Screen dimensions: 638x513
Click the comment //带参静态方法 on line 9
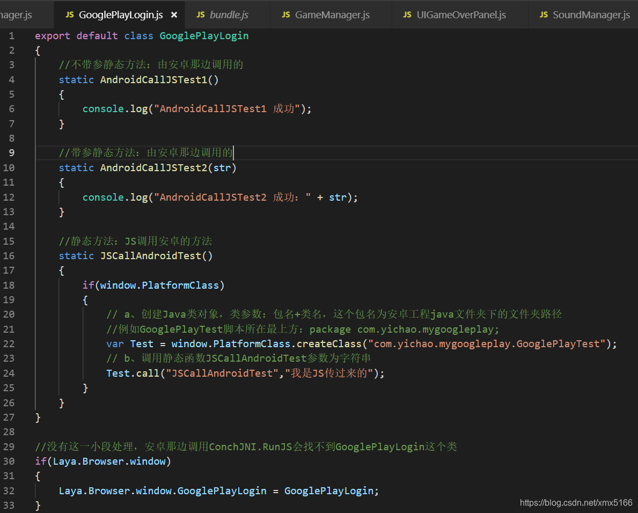145,152
